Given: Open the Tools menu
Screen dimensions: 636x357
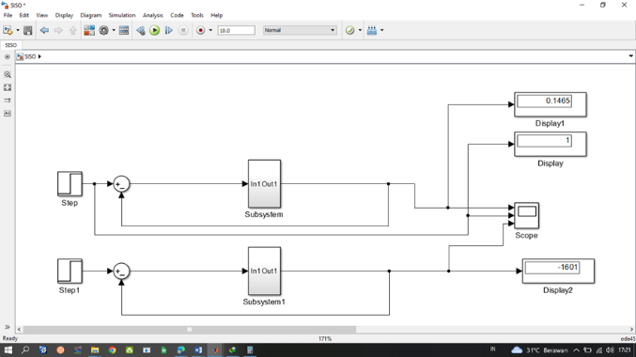Looking at the screenshot, I should pos(197,15).
